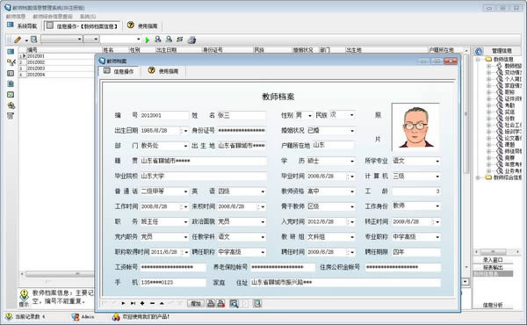Select the 信息操作 tab in 教师档案 dialog
527x325 pixels.
pyautogui.click(x=119, y=71)
